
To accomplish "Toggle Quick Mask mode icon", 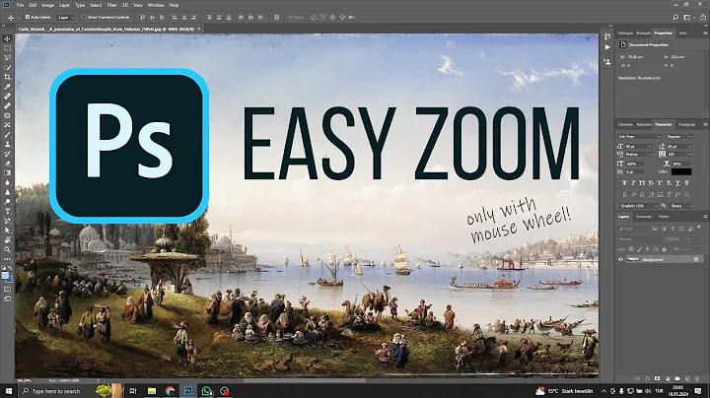I will [x=7, y=289].
